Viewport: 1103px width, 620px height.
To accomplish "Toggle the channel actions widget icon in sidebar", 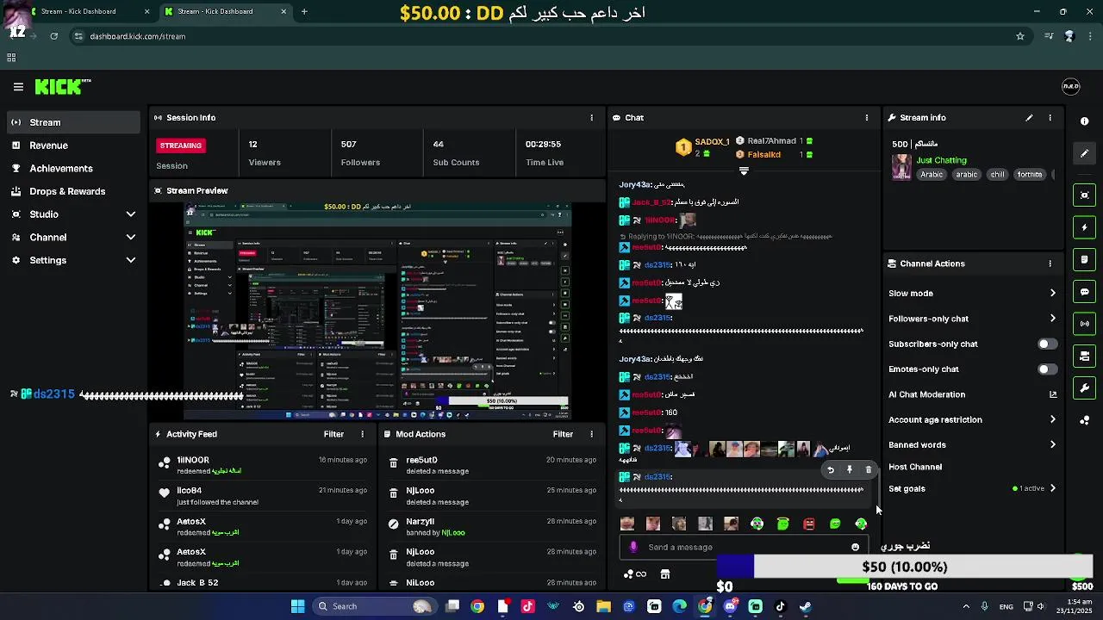I will pyautogui.click(x=1084, y=356).
